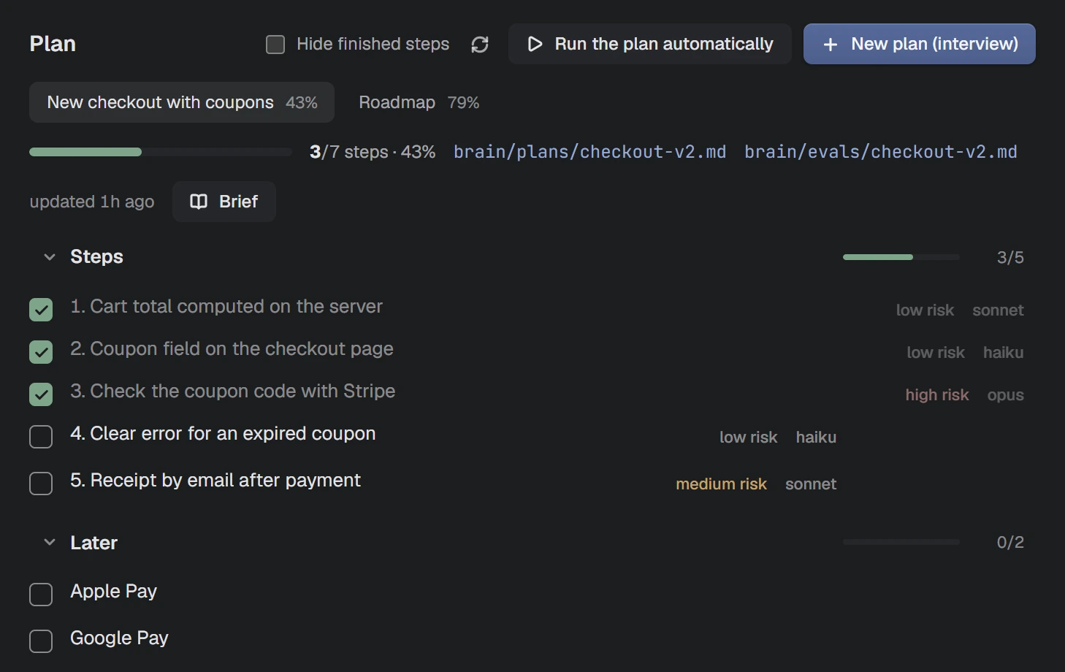Click the "sonnet" model label on step 5

tap(811, 484)
